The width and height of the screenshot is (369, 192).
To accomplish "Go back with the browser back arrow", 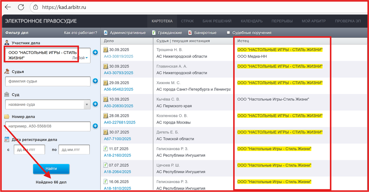I will (x=8, y=7).
